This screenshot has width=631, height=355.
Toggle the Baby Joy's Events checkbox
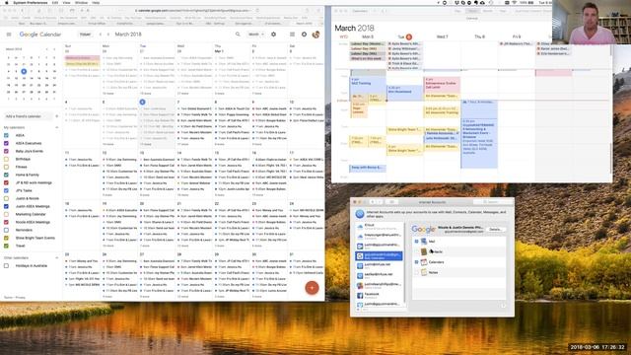click(6, 151)
